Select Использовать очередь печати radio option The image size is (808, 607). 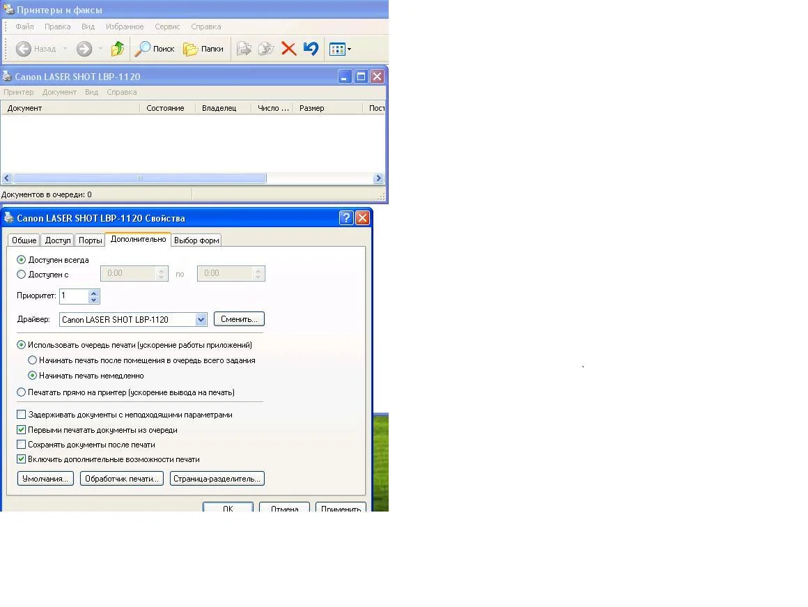click(21, 344)
